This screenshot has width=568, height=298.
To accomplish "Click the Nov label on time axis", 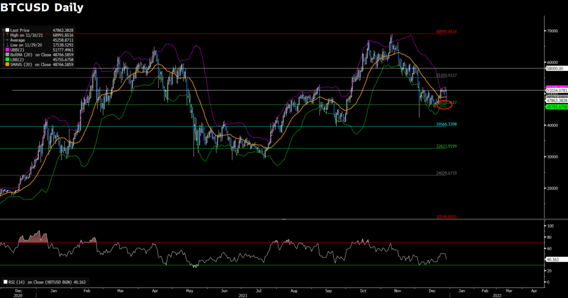I will pyautogui.click(x=398, y=291).
